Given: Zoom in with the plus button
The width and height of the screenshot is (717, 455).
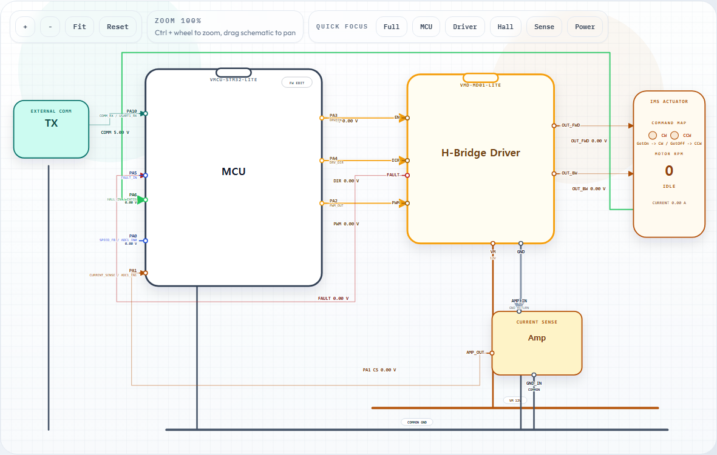Looking at the screenshot, I should [25, 27].
